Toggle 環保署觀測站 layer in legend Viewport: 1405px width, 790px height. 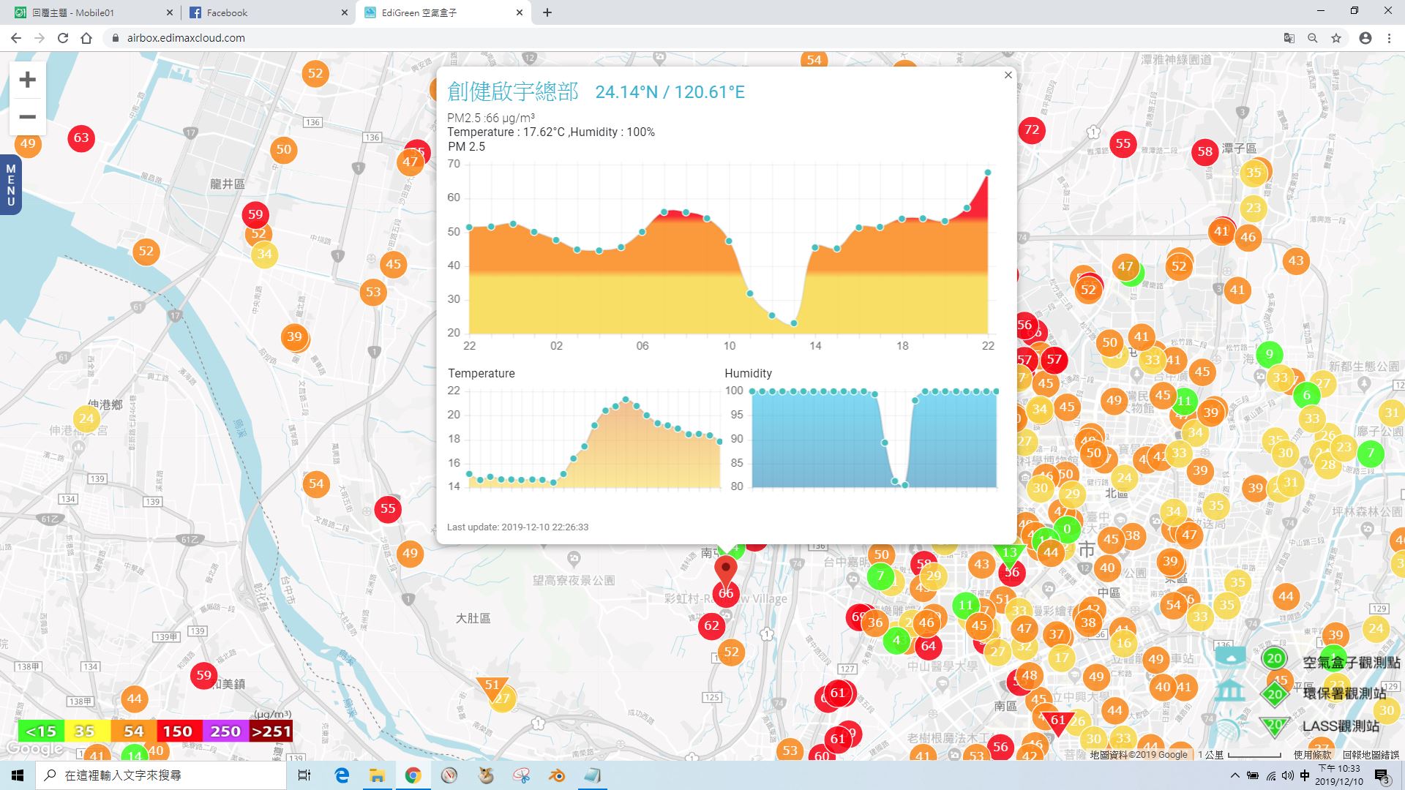(1345, 693)
